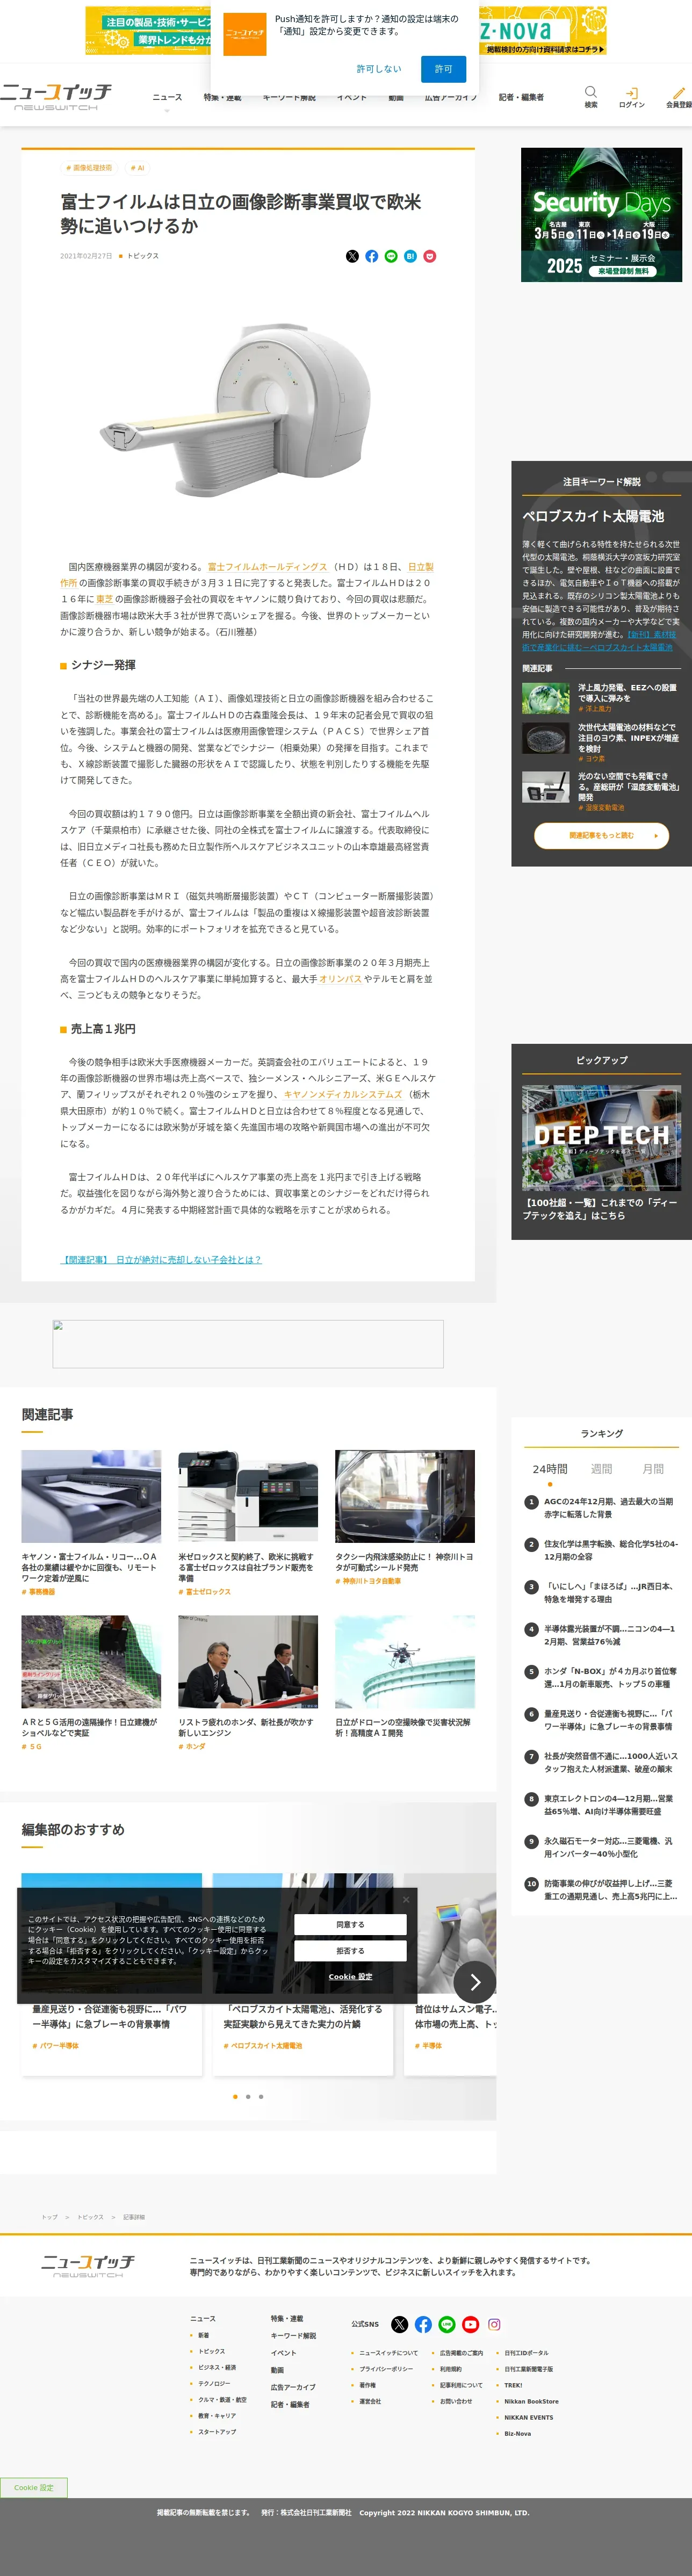Screen dimensions: 692x2576
Task: Click the AI tag above the title
Action: click(137, 168)
